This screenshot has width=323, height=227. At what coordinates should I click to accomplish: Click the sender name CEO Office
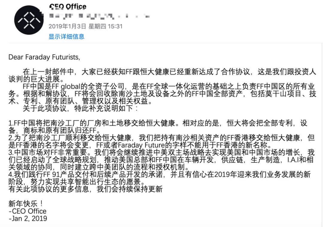click(68, 6)
